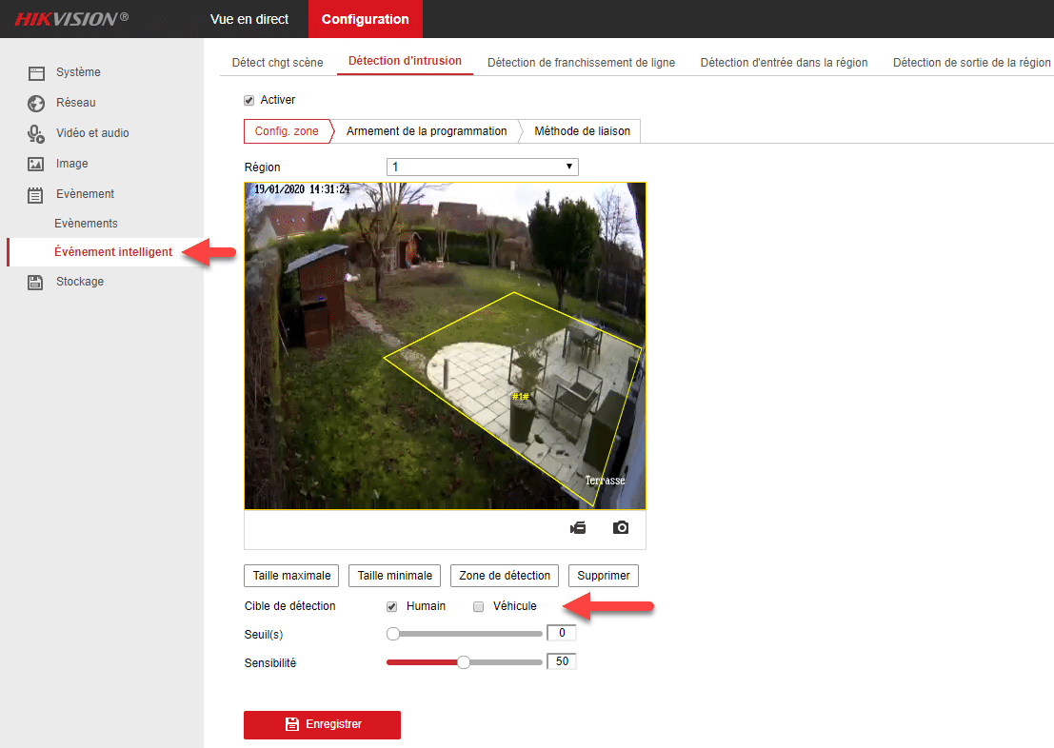The width and height of the screenshot is (1054, 748).
Task: Click the Hikvision logo
Action: pos(71,19)
